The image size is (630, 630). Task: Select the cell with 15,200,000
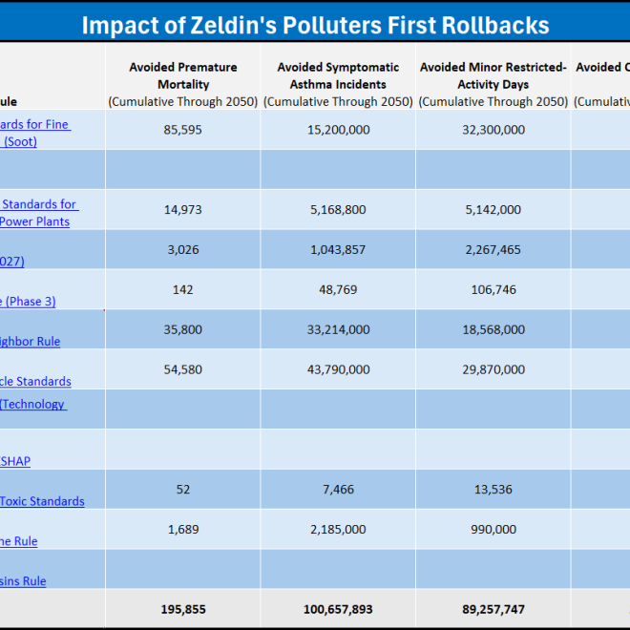click(338, 130)
